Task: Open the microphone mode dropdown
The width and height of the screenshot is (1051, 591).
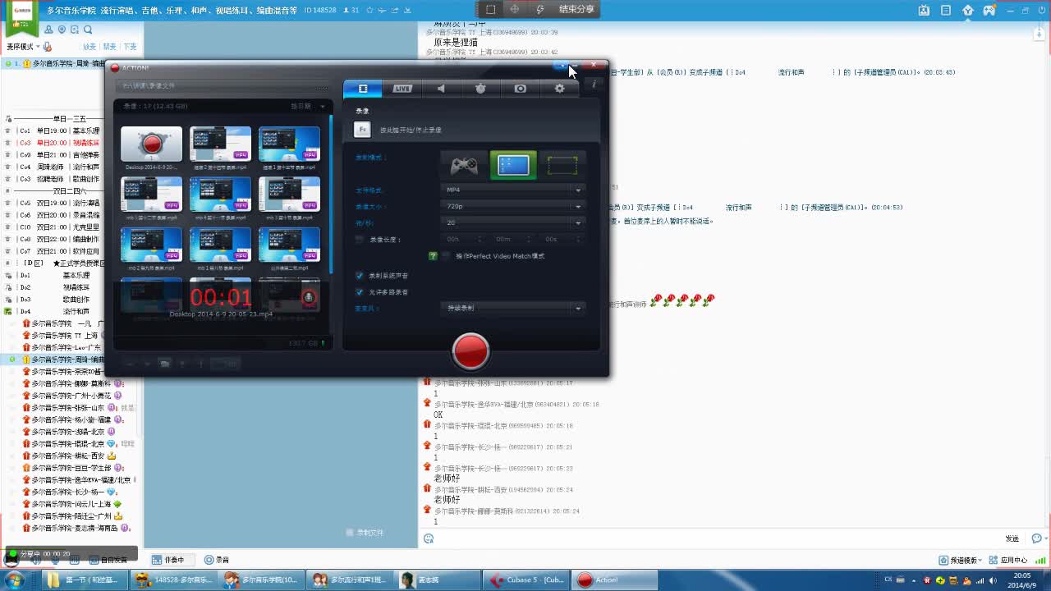Action: [513, 308]
